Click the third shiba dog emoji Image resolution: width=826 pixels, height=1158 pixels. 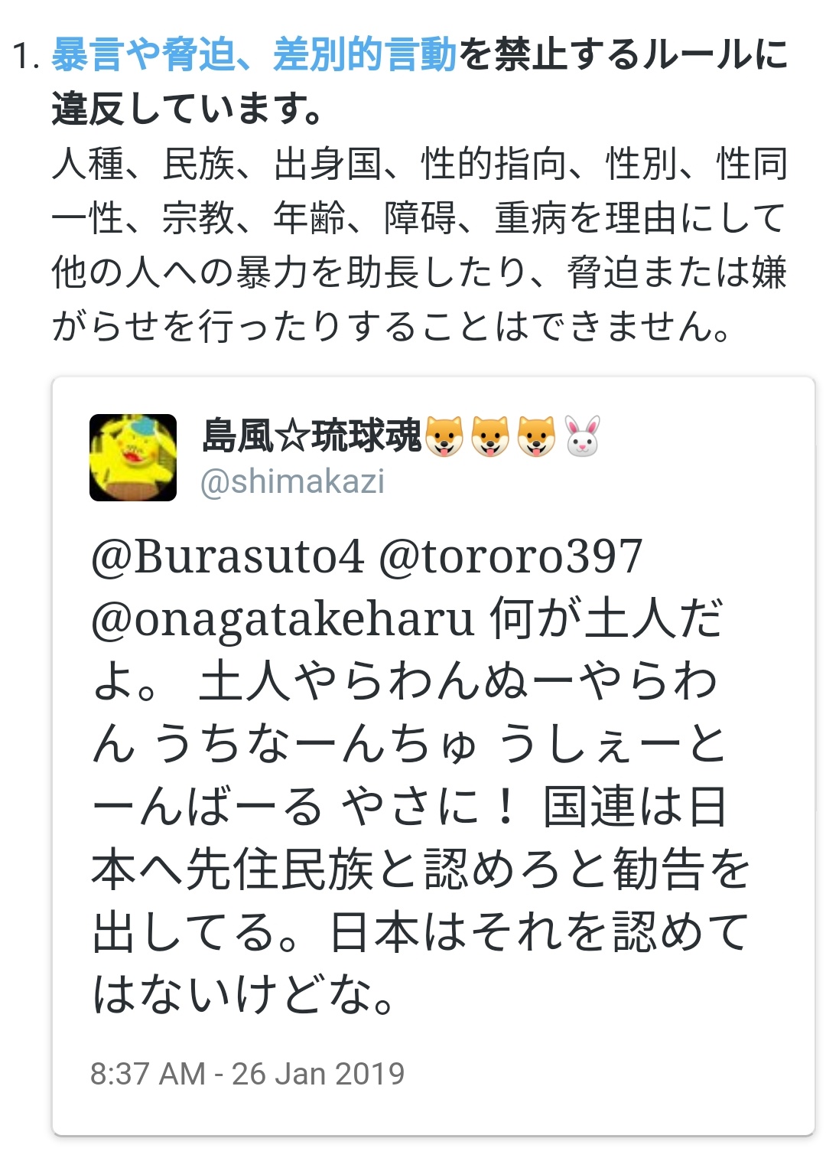[536, 437]
